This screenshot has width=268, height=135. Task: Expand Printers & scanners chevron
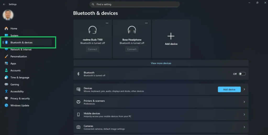[244, 102]
